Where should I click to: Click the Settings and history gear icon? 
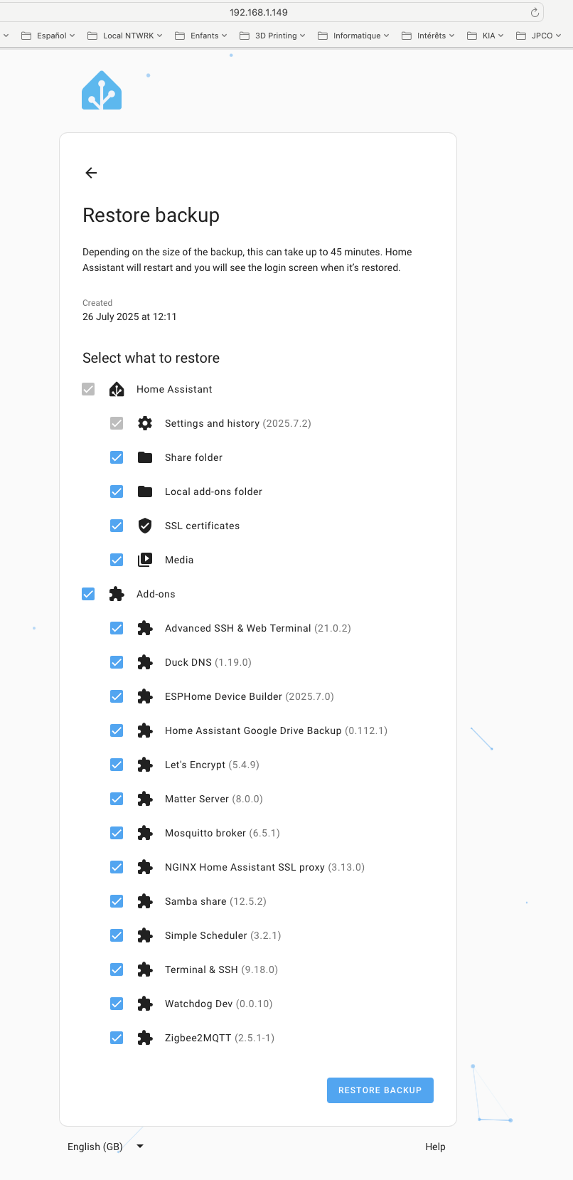tap(145, 423)
